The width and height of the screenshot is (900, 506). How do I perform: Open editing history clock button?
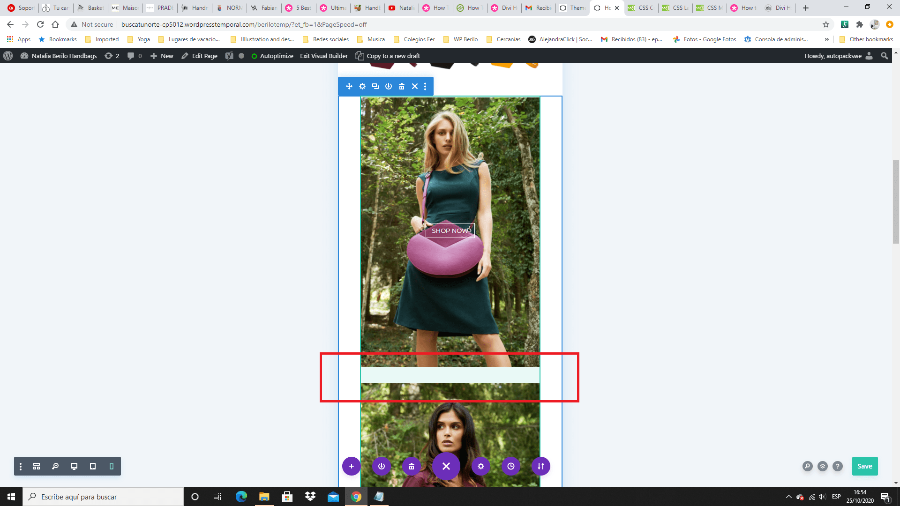pos(511,466)
